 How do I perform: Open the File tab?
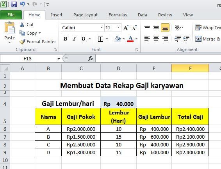(11, 15)
